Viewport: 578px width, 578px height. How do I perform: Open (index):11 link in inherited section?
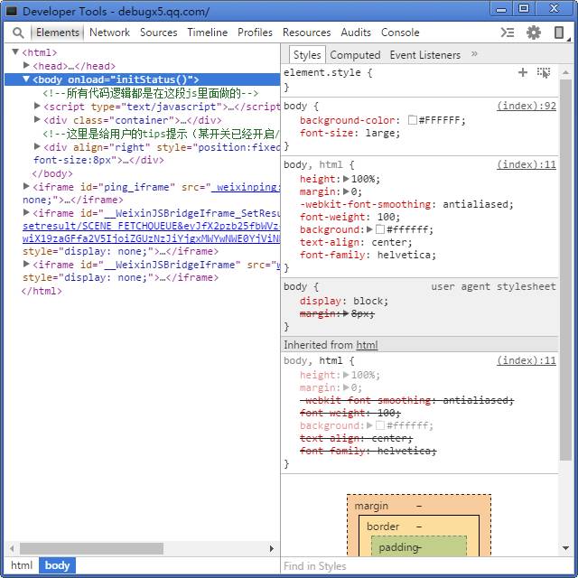coord(526,360)
